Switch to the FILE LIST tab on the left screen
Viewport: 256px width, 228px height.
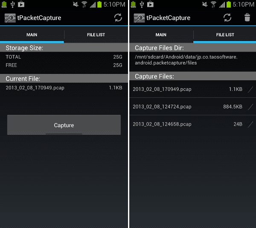[96, 35]
